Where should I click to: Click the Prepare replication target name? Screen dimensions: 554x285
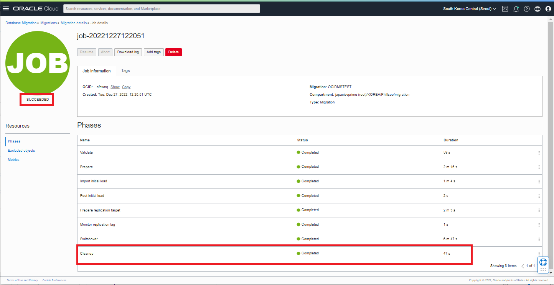(100, 210)
